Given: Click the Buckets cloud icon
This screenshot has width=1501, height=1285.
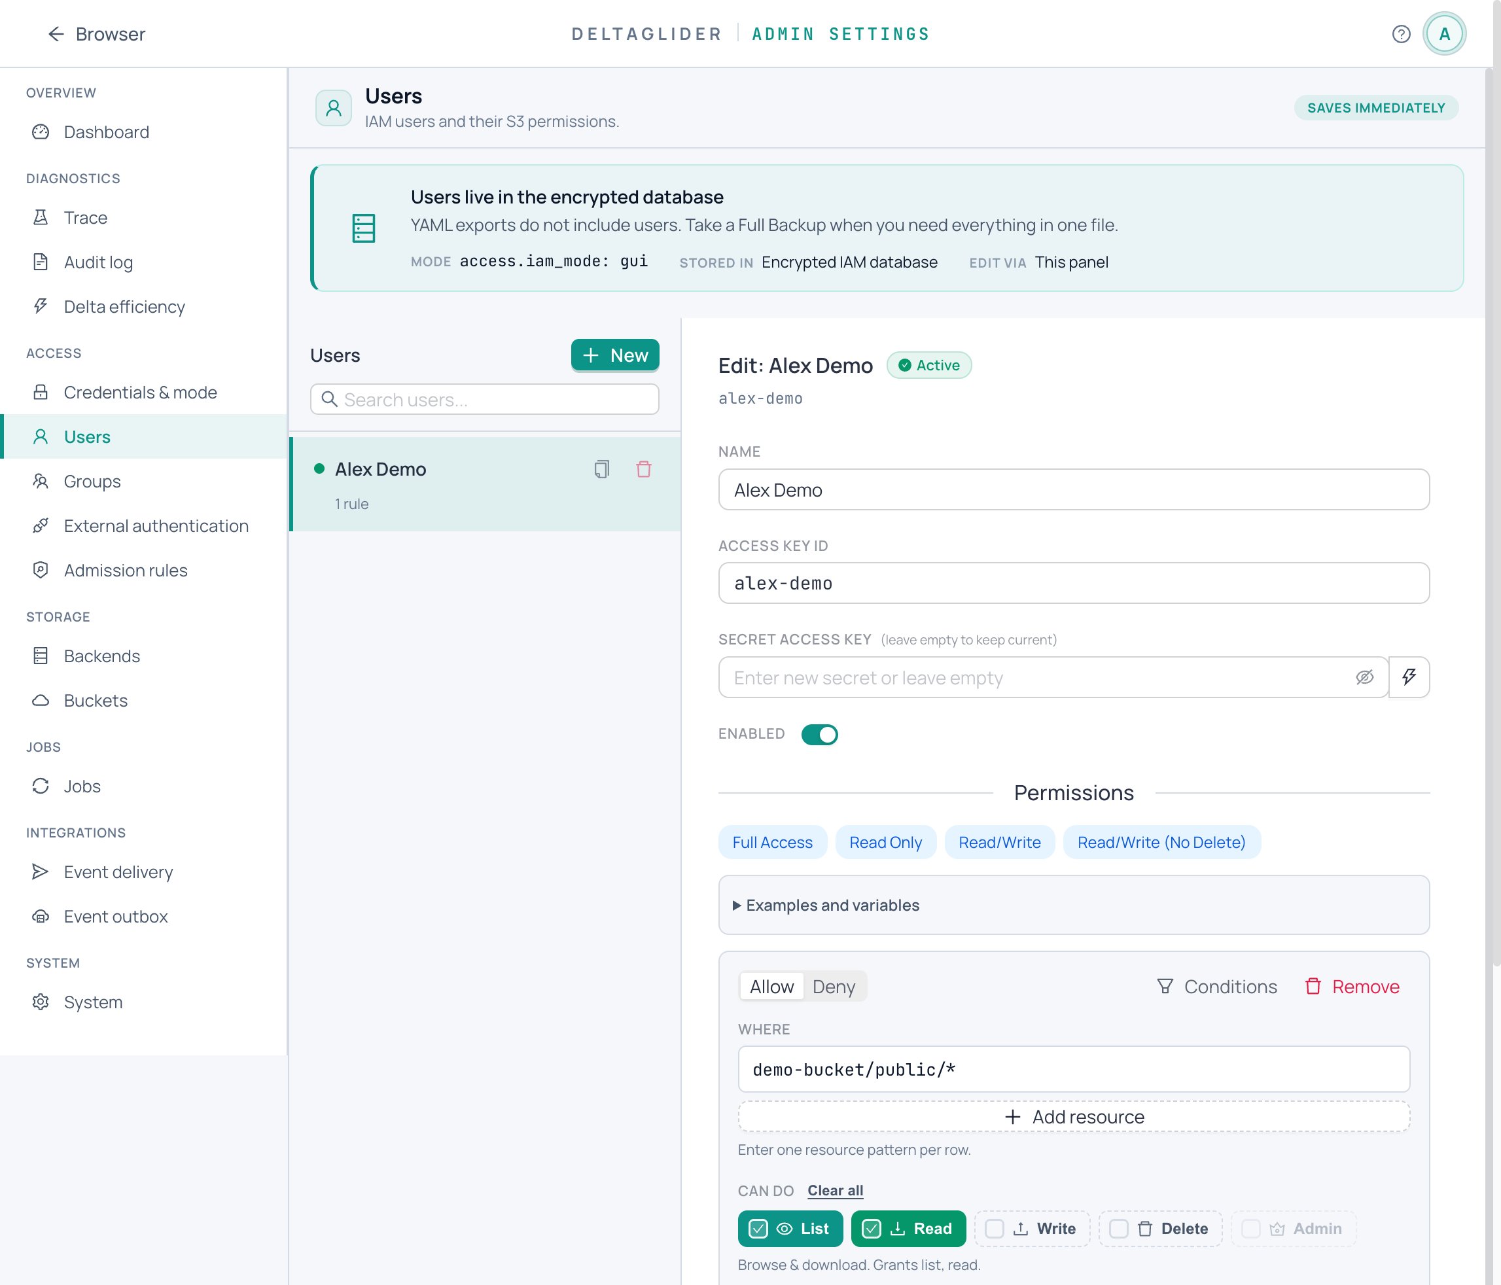Looking at the screenshot, I should click(x=41, y=701).
